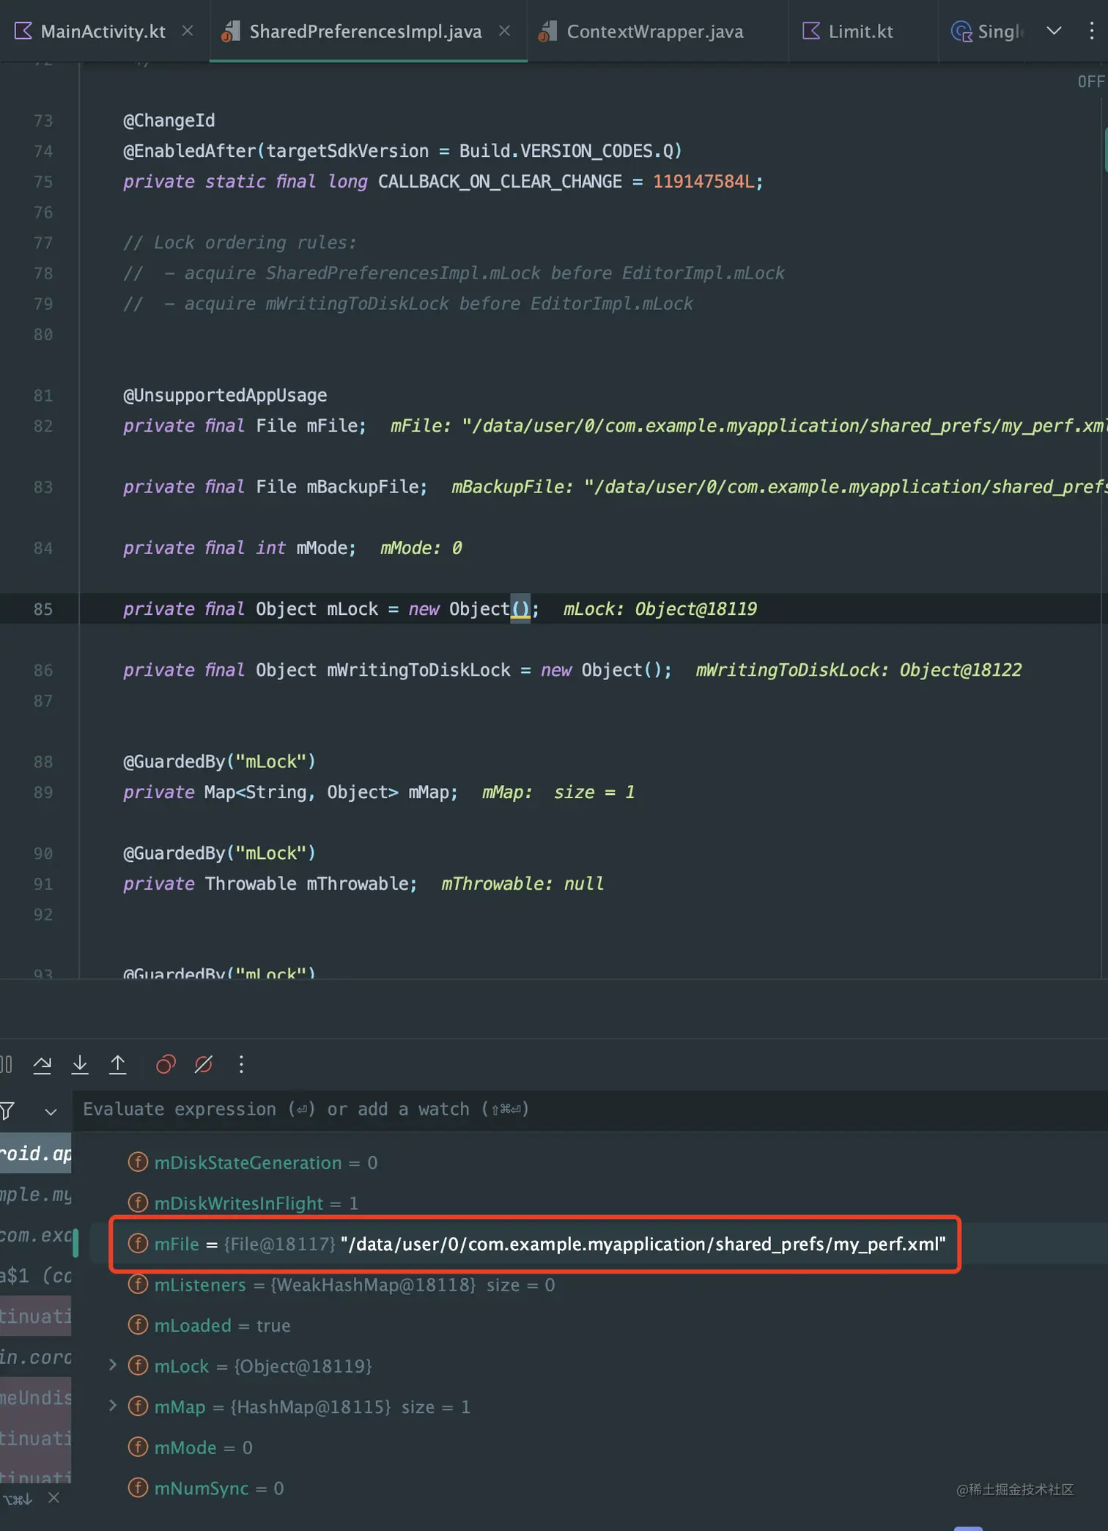Click the inline mWritingToDiskLock: Object@18122 hint

(x=858, y=670)
